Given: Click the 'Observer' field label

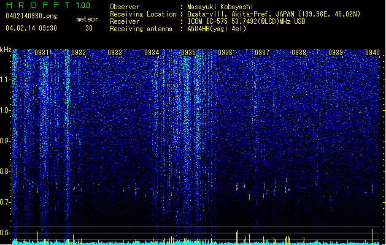Looking at the screenshot, I should 125,7.
